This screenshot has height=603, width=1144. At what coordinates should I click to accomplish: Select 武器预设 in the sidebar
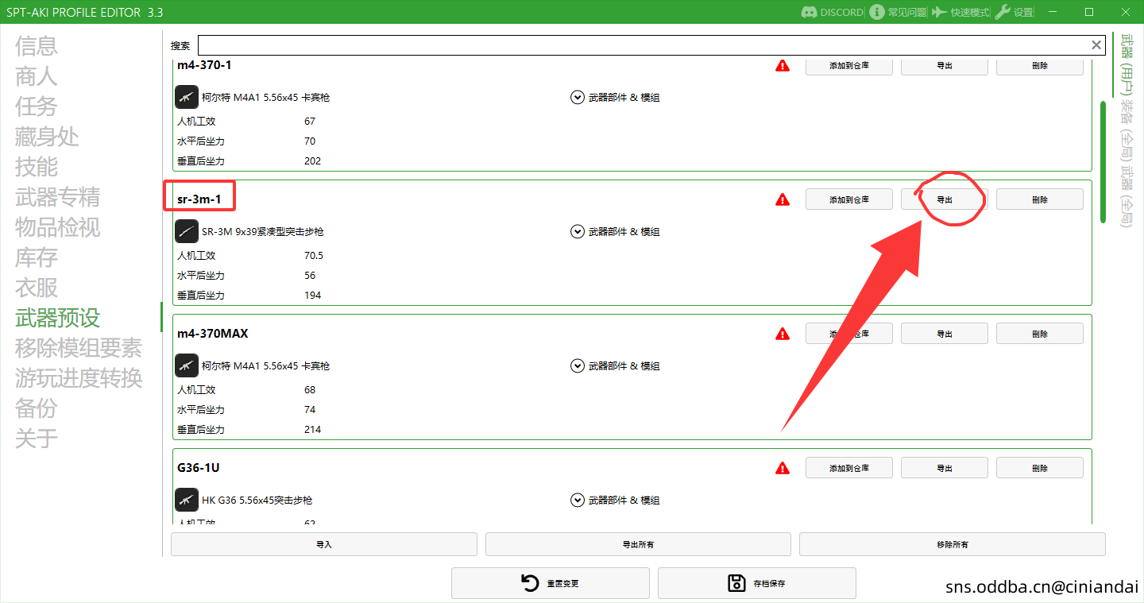58,318
